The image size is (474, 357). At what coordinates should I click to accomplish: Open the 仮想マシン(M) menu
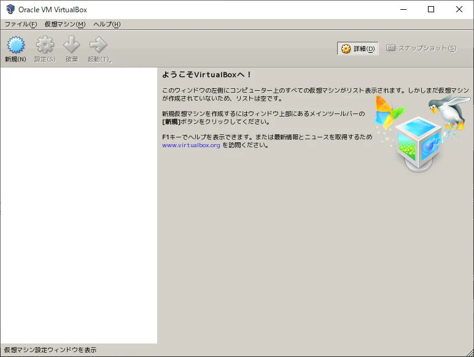pyautogui.click(x=65, y=24)
